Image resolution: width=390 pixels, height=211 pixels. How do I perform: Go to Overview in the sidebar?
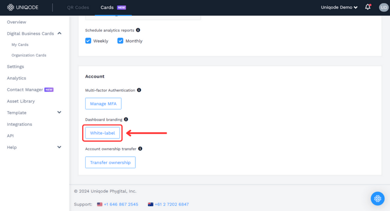(16, 22)
